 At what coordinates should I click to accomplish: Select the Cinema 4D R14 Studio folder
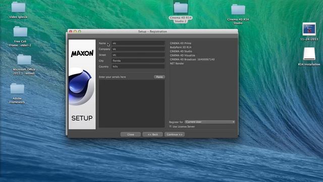[238, 10]
